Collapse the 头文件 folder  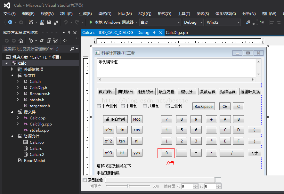point(12,75)
